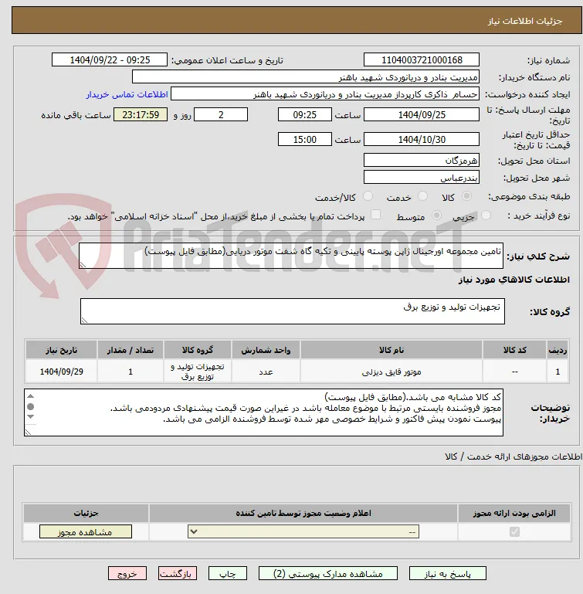Select the متوسط purchase type radio
Viewport: 583px width, 594px height.
pos(436,216)
